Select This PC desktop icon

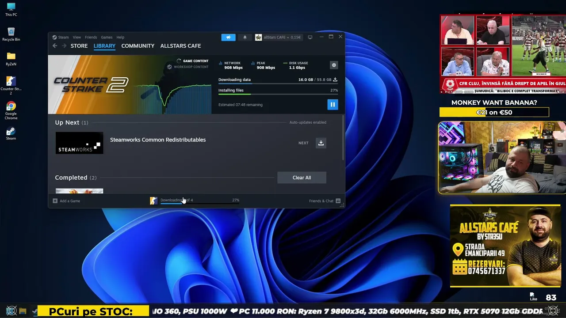pos(11,9)
